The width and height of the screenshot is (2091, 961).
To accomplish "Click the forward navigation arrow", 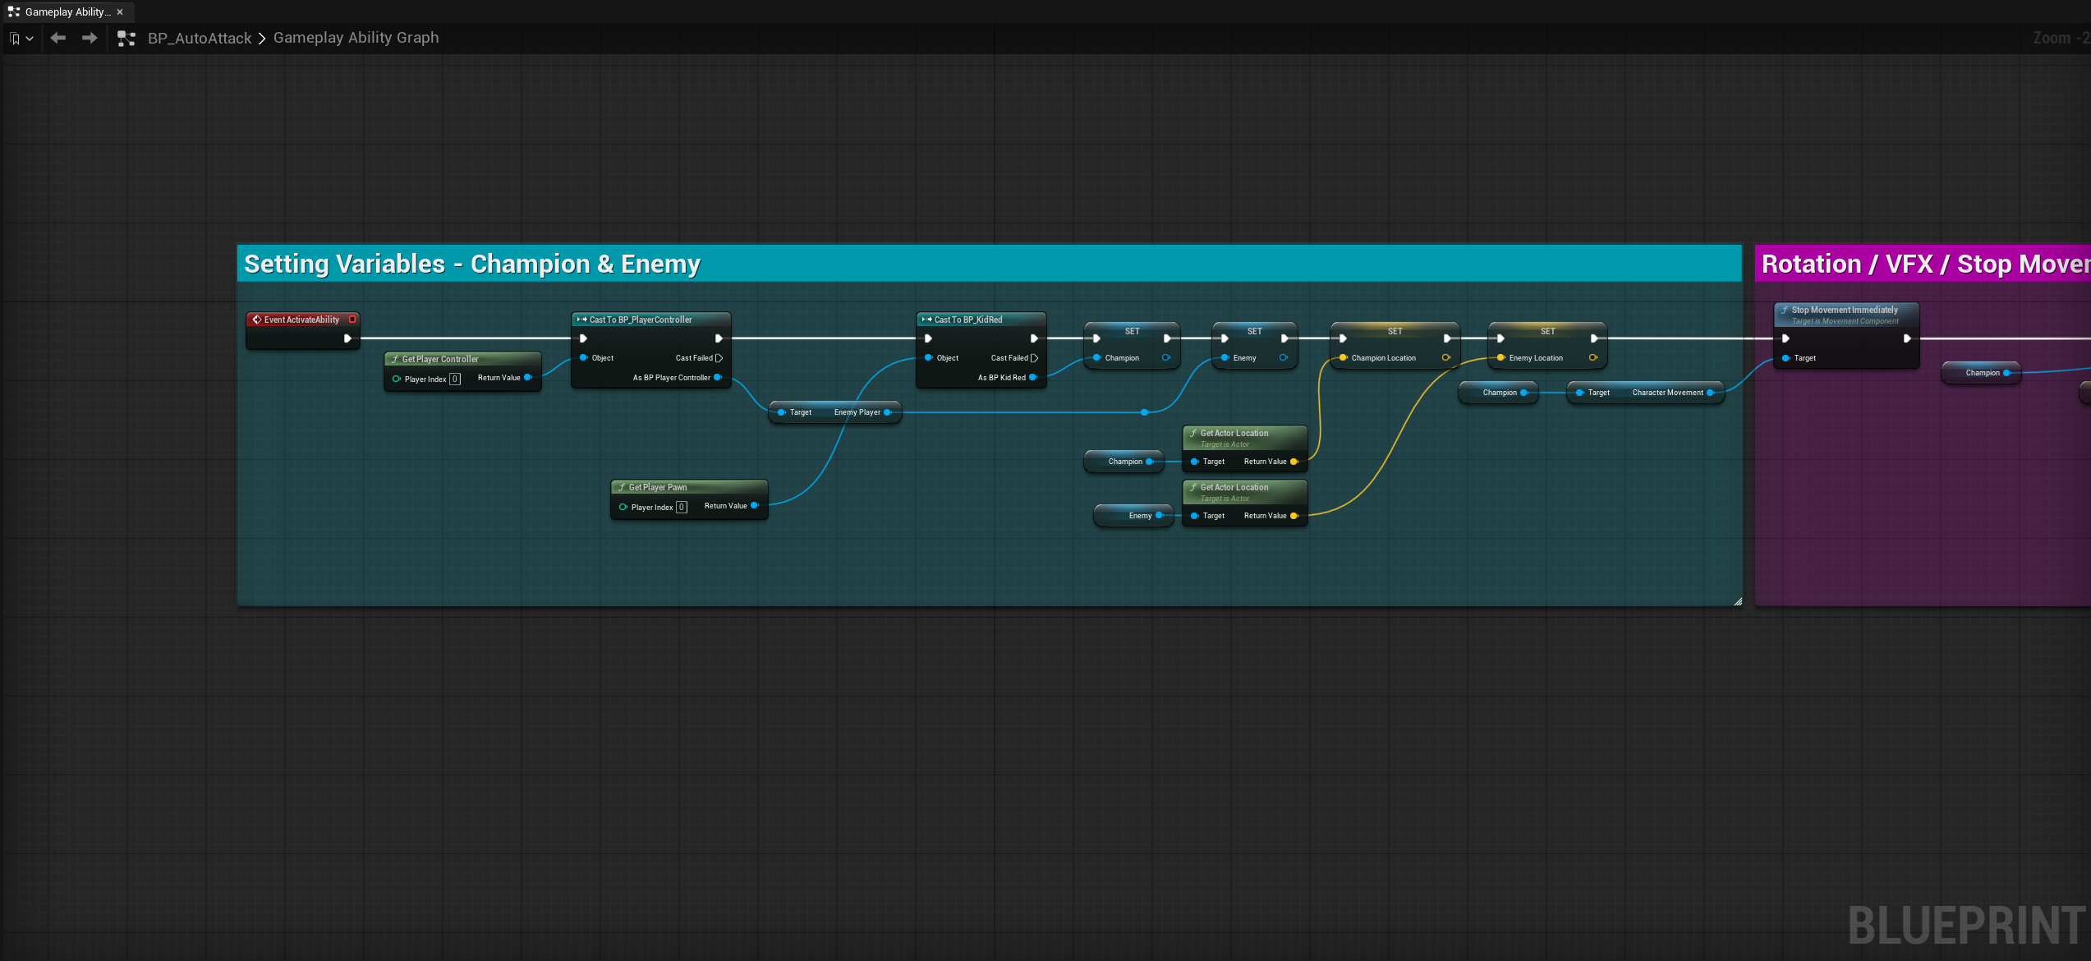I will [x=90, y=38].
